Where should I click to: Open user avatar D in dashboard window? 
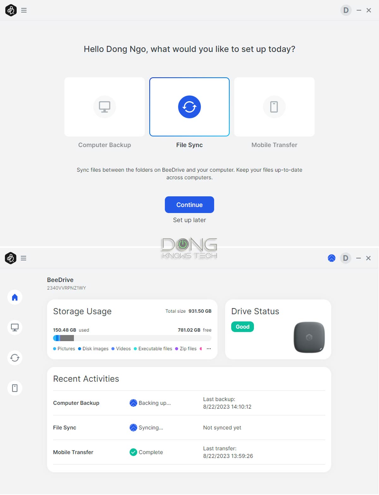click(346, 258)
